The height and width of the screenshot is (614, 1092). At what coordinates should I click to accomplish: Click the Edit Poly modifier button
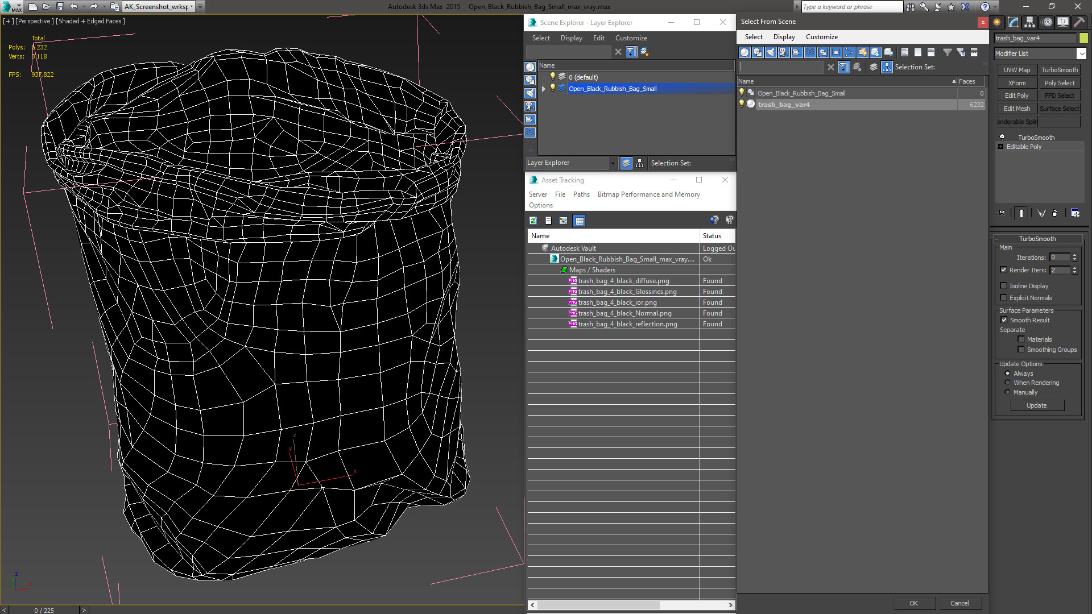tap(1016, 96)
